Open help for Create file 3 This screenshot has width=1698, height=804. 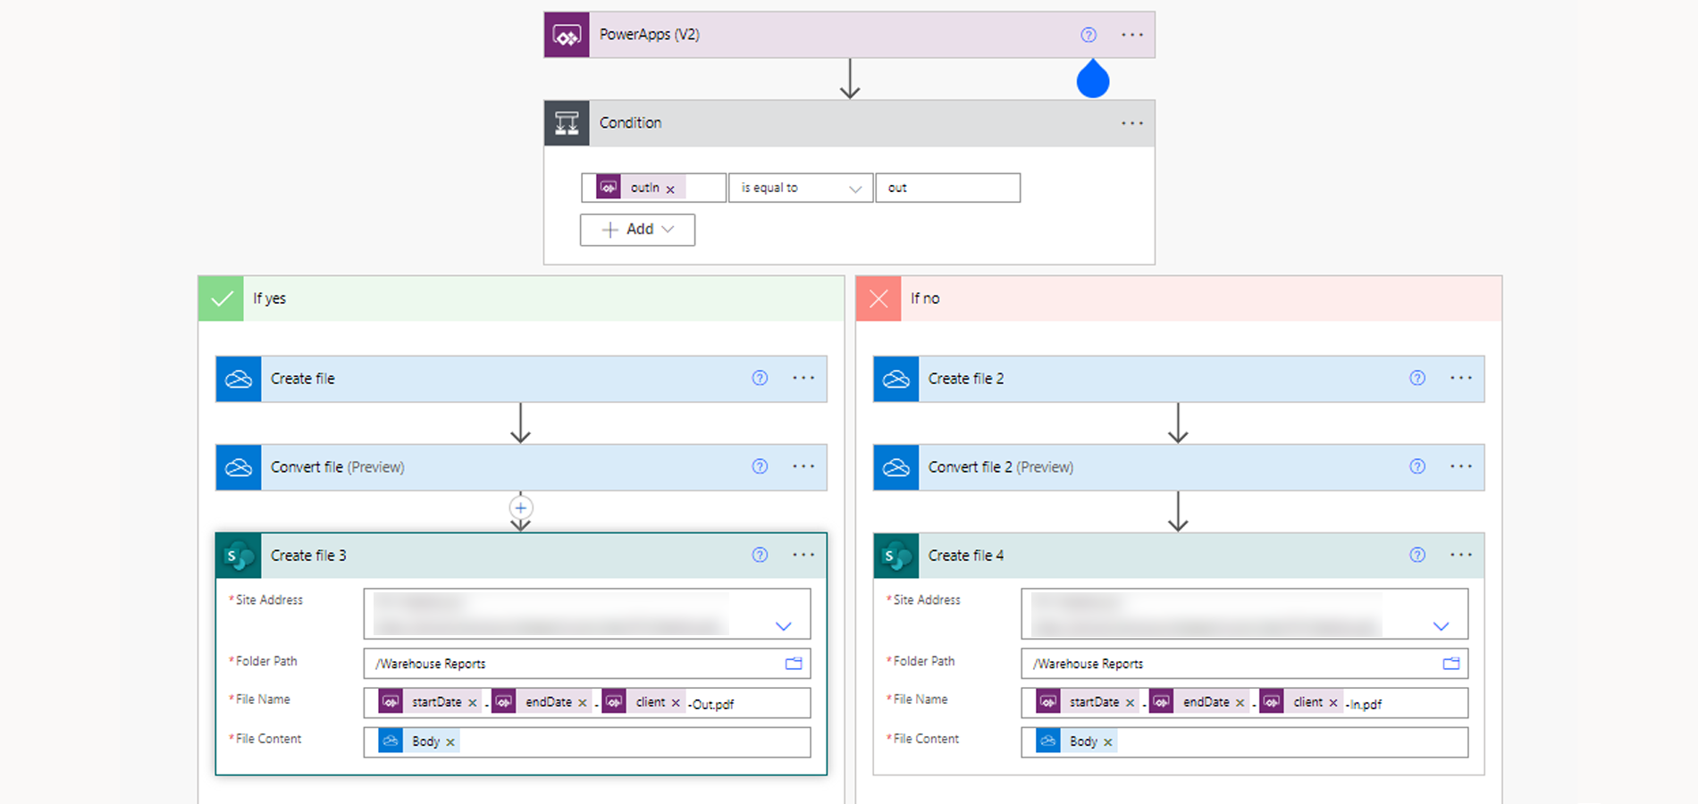point(760,555)
